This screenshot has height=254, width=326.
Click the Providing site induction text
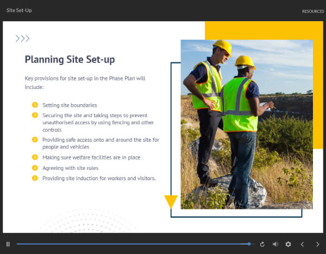99,178
